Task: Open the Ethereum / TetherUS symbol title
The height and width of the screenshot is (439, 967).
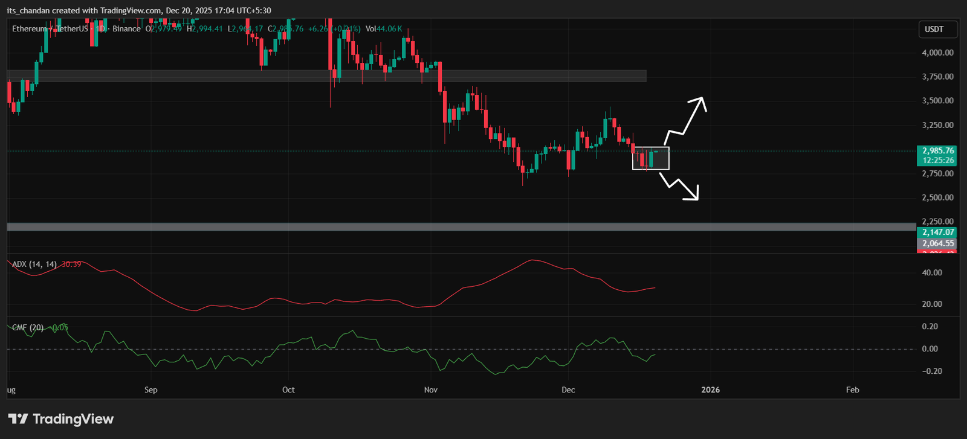Action: 50,29
